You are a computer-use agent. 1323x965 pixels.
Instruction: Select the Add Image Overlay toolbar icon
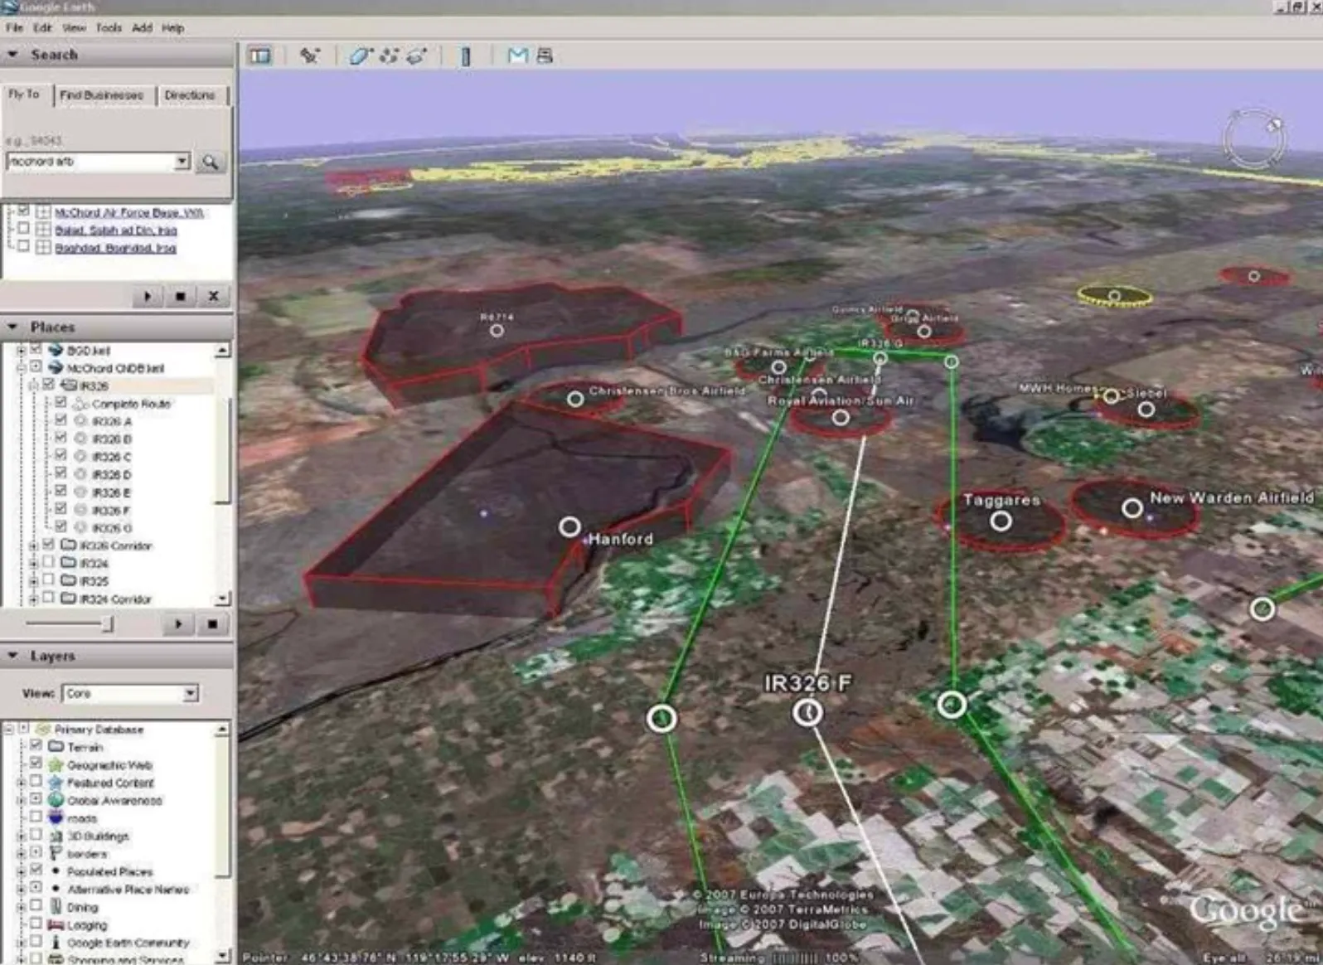tap(416, 56)
